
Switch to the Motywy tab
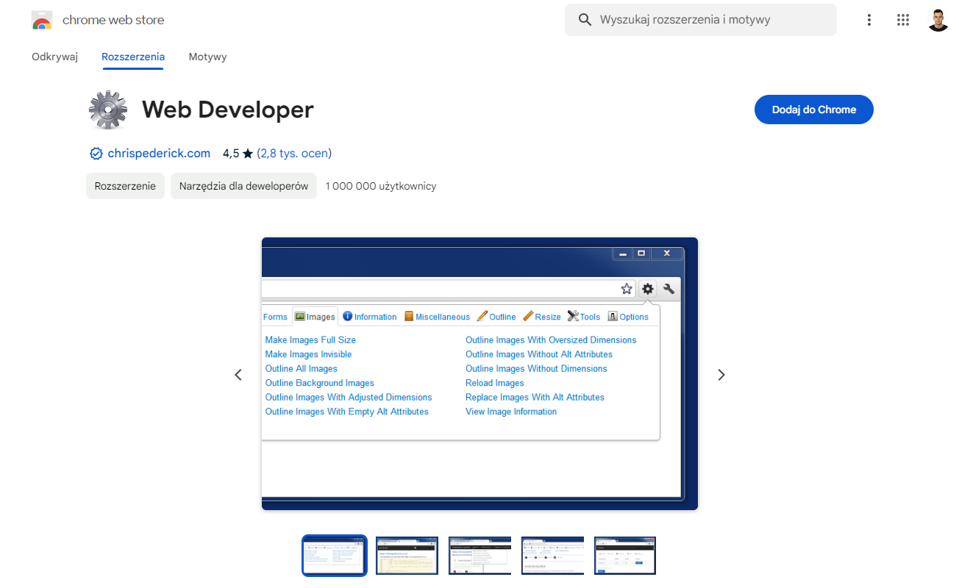(x=207, y=57)
